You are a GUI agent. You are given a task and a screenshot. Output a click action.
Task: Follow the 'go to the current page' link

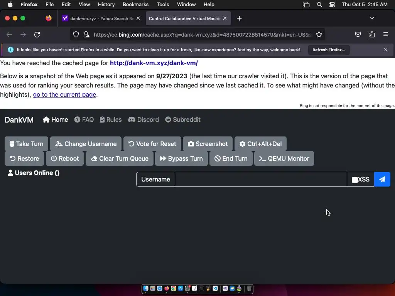pyautogui.click(x=64, y=95)
